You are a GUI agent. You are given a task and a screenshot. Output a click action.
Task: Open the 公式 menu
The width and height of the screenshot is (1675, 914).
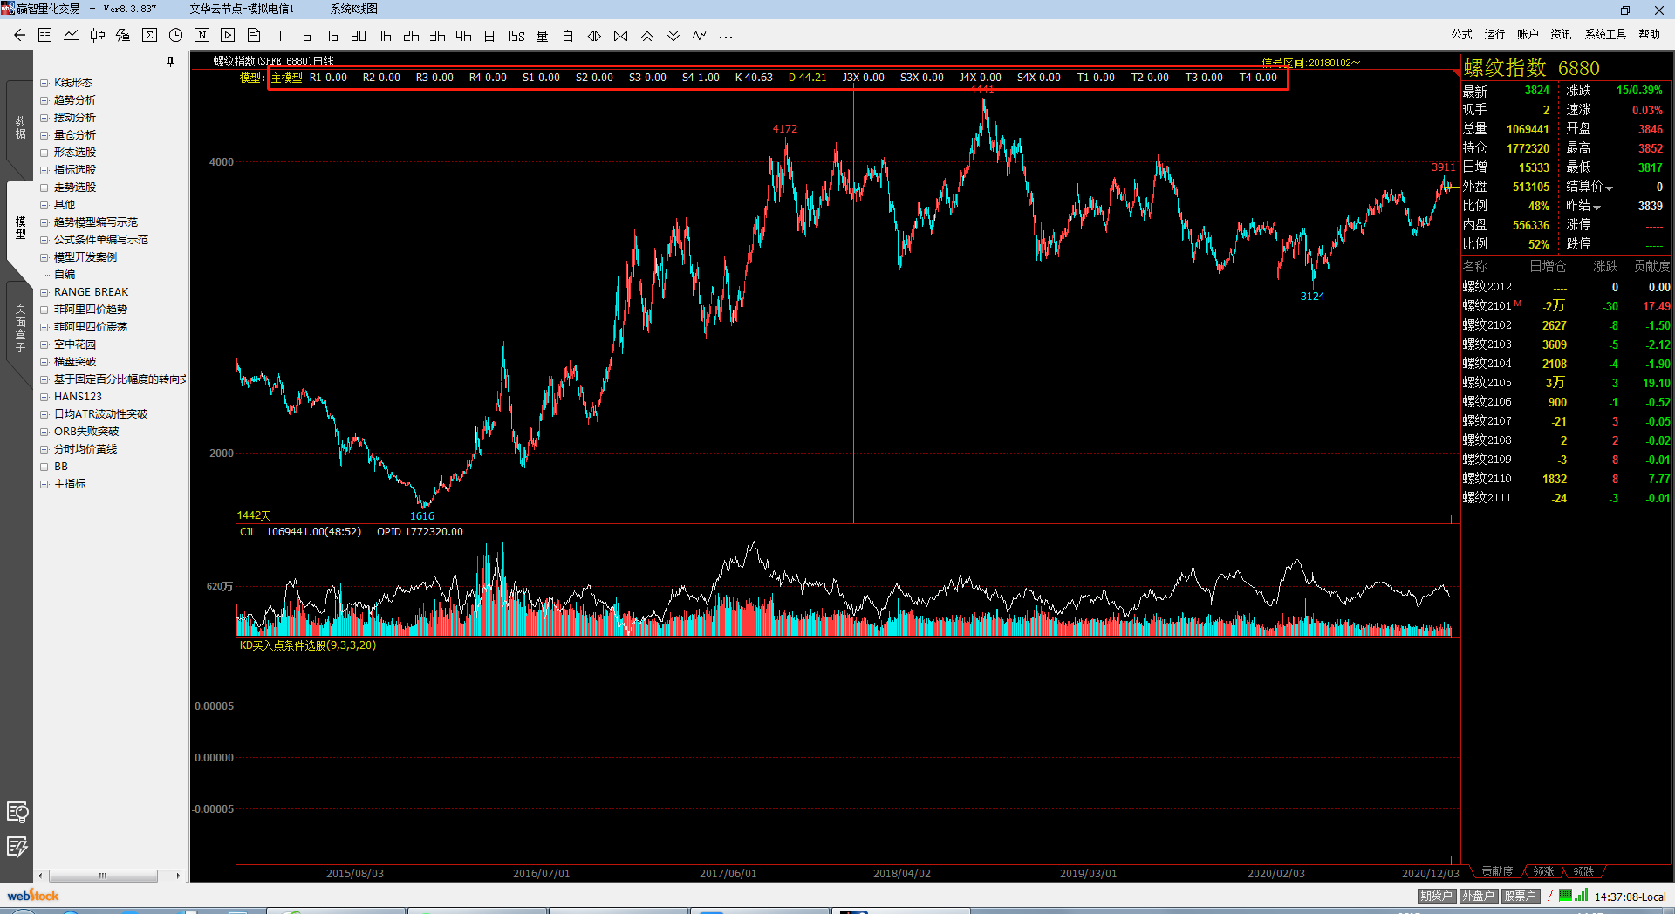tap(1461, 34)
